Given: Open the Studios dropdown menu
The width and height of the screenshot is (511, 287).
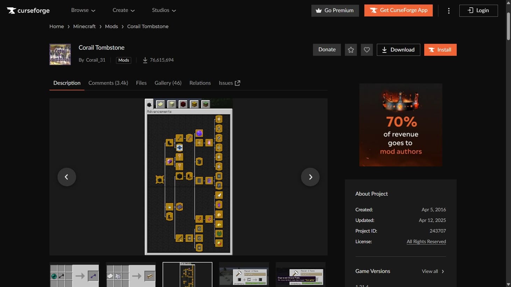Looking at the screenshot, I should click(164, 10).
